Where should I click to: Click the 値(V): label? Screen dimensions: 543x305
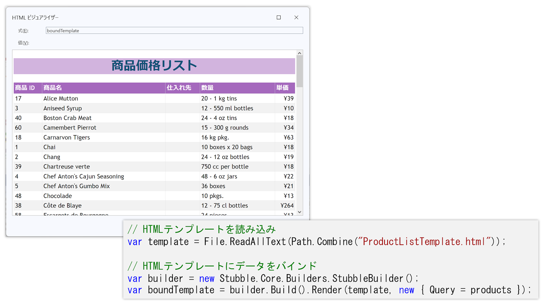23,43
